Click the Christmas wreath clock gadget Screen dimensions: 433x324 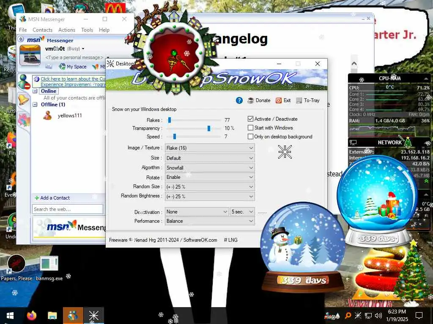click(174, 53)
